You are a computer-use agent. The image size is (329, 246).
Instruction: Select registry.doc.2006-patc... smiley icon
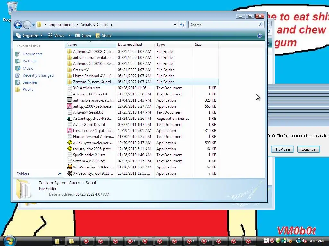pyautogui.click(x=69, y=149)
